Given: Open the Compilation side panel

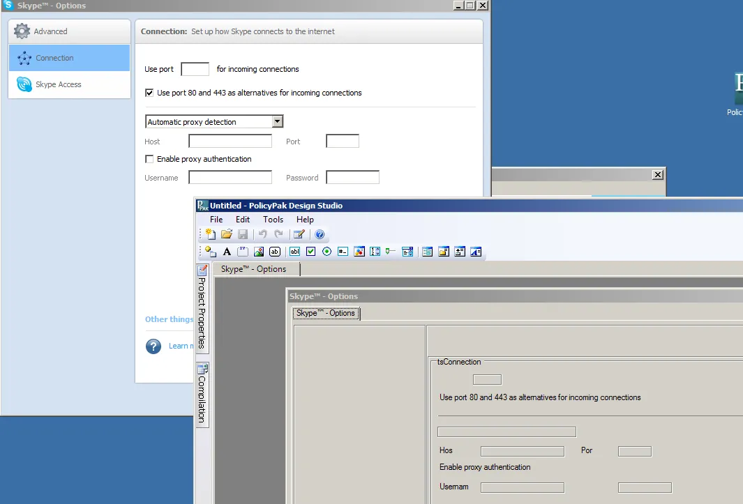Looking at the screenshot, I should 202,395.
